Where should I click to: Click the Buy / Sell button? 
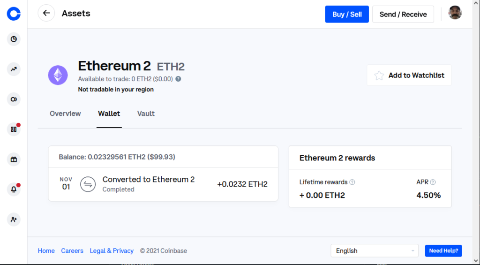[347, 14]
